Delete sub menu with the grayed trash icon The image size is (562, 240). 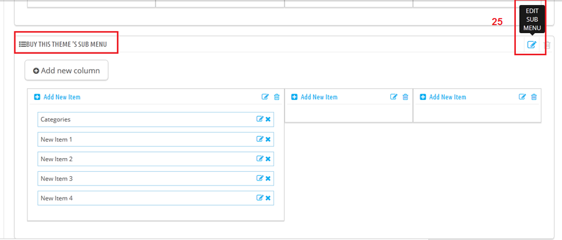pos(547,45)
